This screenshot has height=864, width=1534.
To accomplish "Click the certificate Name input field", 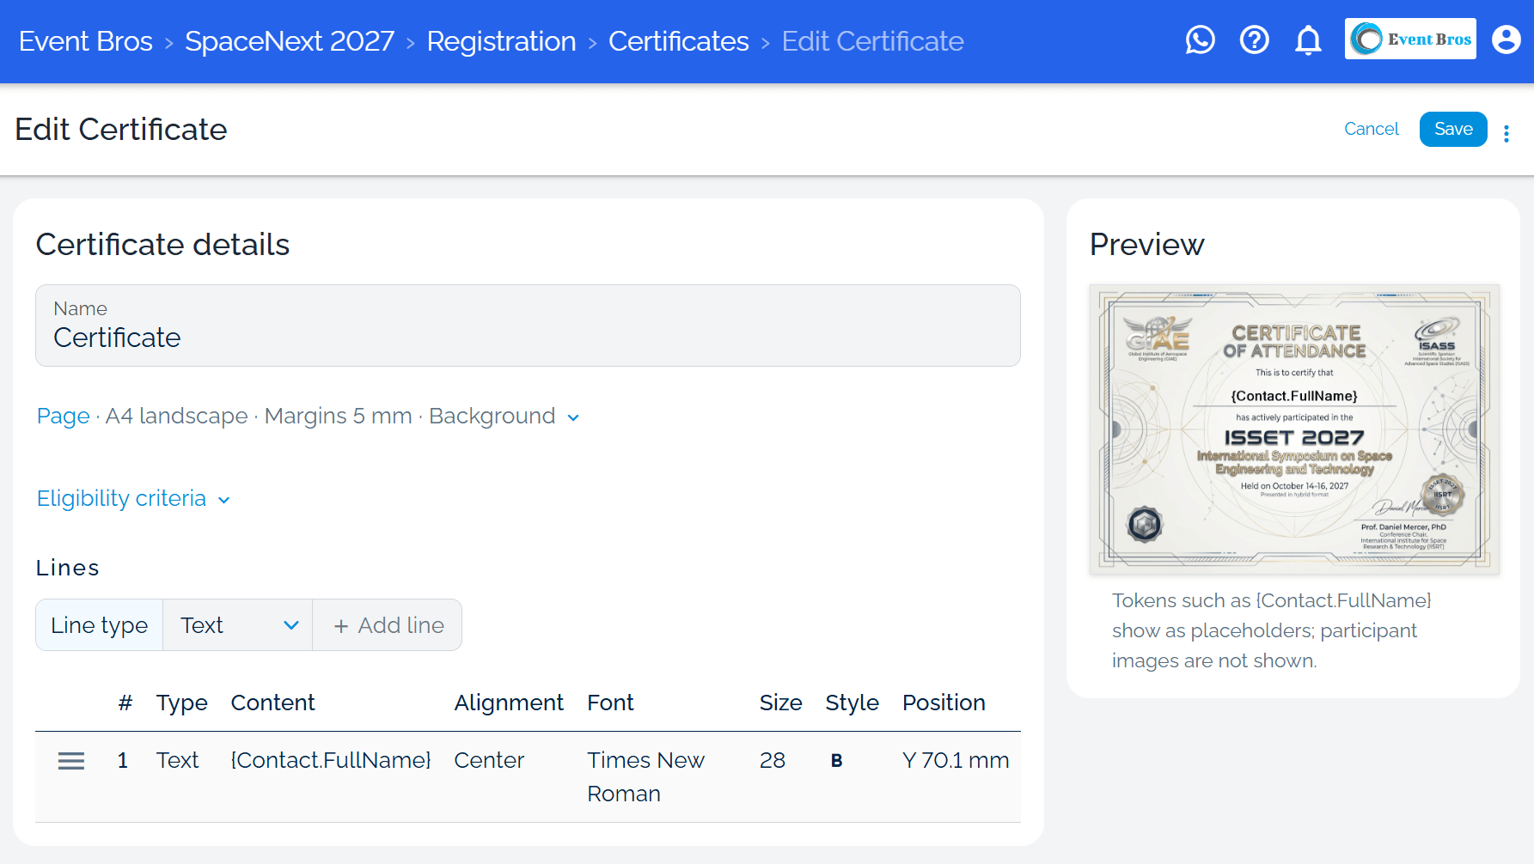I will tap(528, 326).
